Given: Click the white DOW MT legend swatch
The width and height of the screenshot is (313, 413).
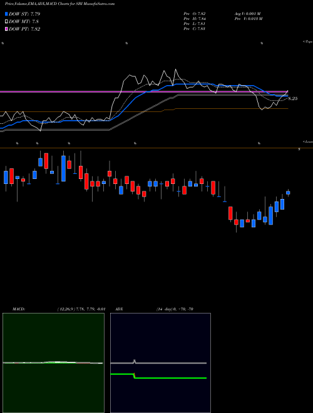Looking at the screenshot, I should [6, 22].
